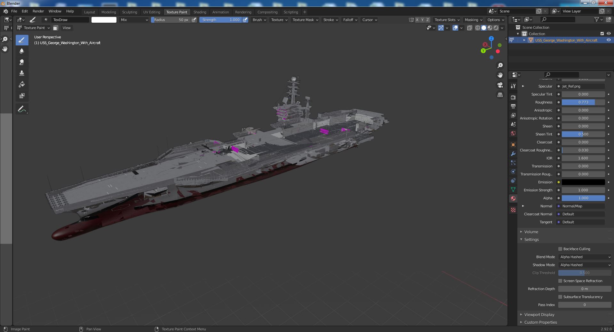Select the Mask tool
Screen dimensions: 614x332
pos(22,96)
